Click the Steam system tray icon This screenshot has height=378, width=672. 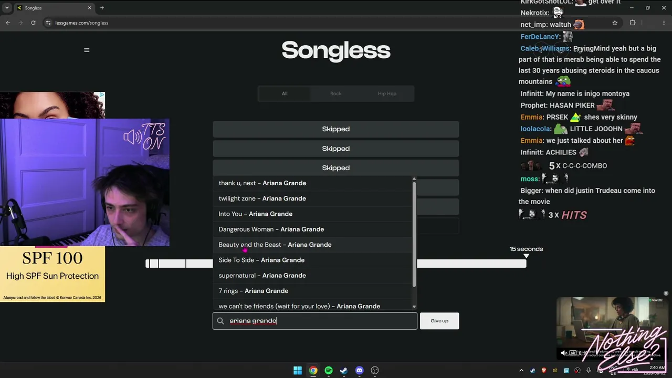click(x=532, y=371)
